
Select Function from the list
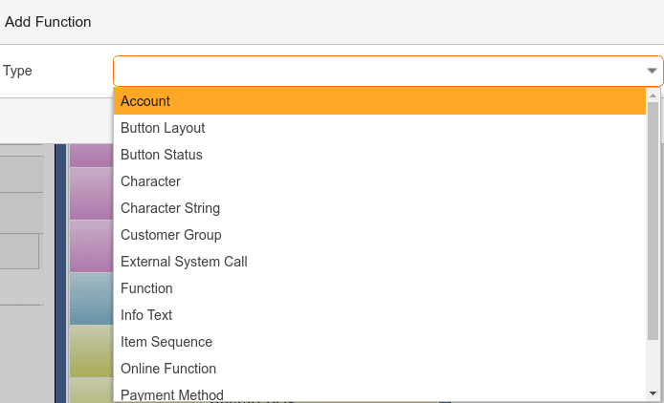(380, 288)
